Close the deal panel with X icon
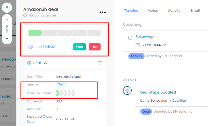This screenshot has height=126, width=208. point(7,8)
